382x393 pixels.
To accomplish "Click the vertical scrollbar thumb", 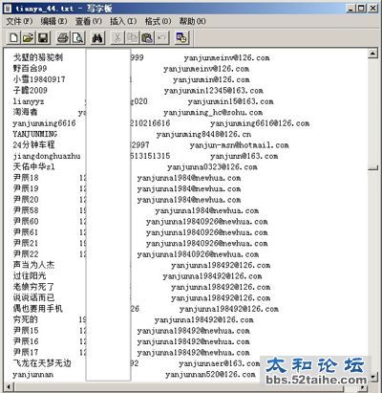I will coord(372,167).
